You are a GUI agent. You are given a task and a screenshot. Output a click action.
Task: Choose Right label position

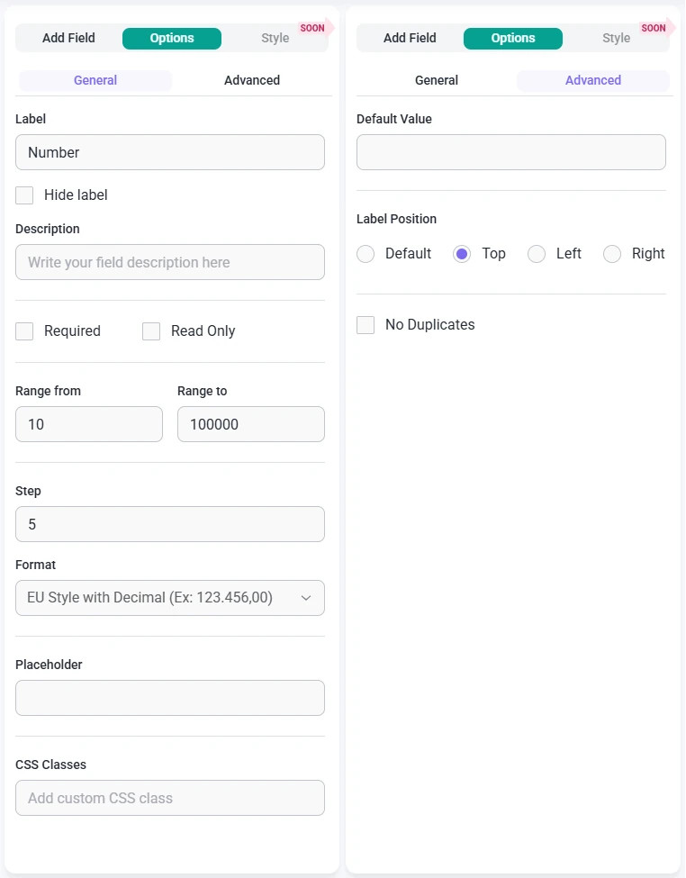[612, 254]
